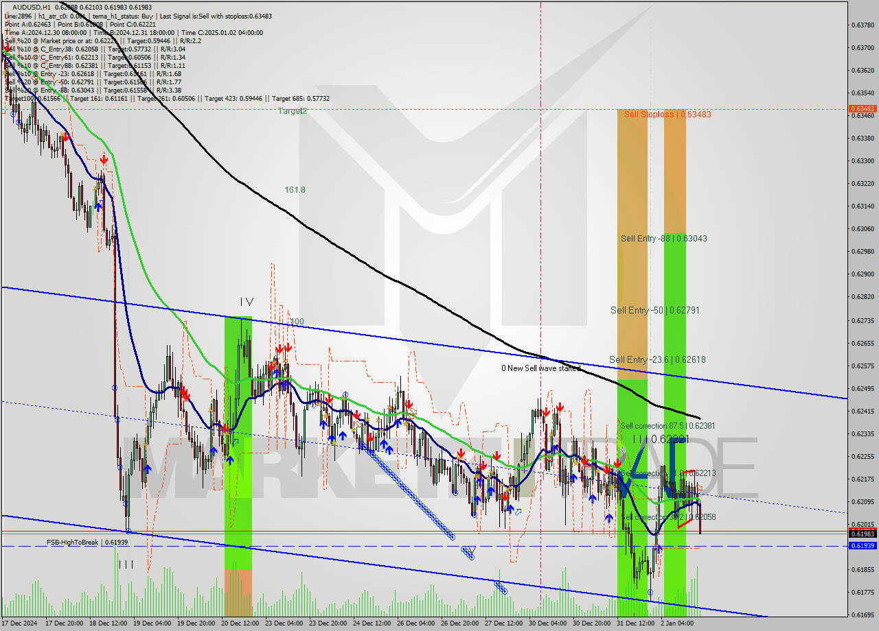
Task: Click the 0.62980 price axis label
Action: point(862,252)
